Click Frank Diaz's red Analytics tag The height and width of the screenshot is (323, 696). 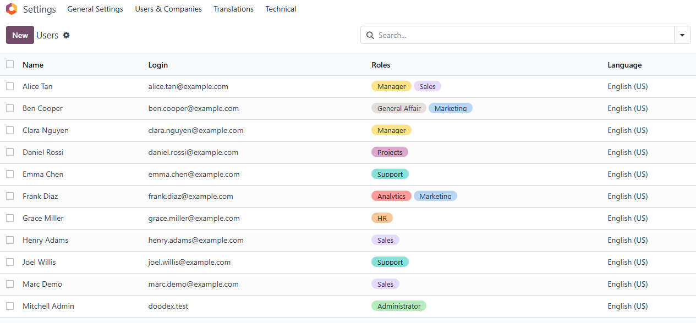pos(391,196)
